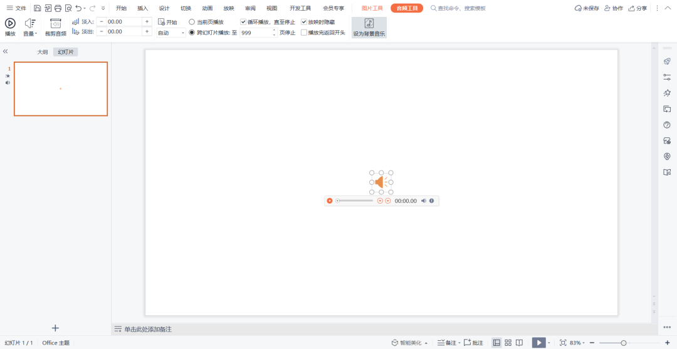Click the 协作 collaborate button

pyautogui.click(x=614, y=8)
